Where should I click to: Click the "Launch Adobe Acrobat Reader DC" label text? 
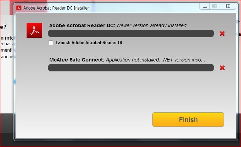pos(90,43)
